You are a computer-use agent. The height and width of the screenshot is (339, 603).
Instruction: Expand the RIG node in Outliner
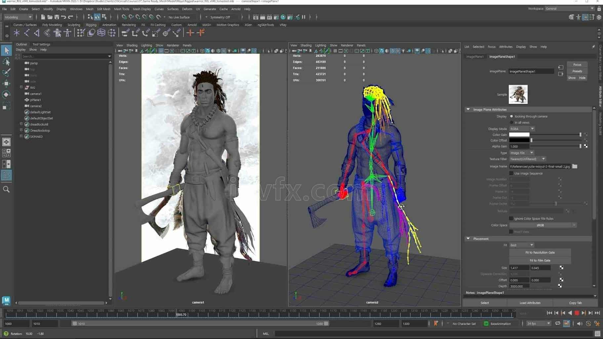point(21,87)
